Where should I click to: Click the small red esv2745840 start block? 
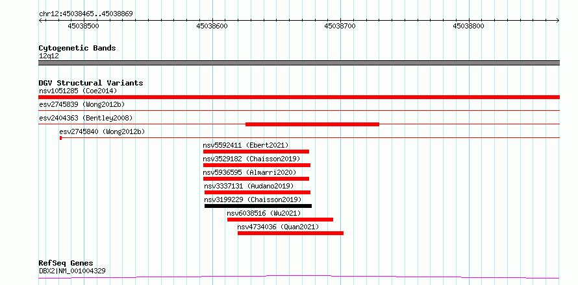pos(61,138)
